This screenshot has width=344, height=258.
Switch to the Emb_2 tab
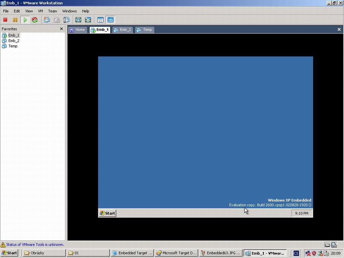pos(123,30)
